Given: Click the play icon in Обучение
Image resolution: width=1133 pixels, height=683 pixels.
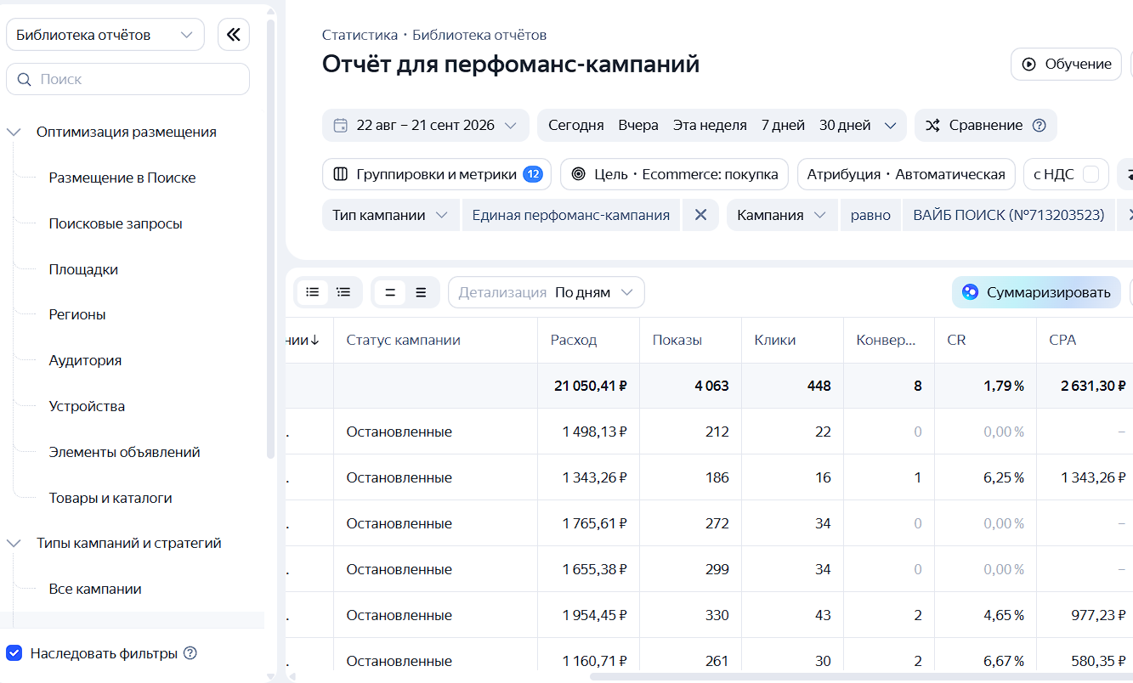Looking at the screenshot, I should coord(1029,64).
